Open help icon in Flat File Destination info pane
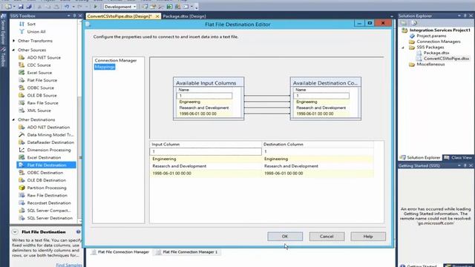 pyautogui.click(x=79, y=231)
